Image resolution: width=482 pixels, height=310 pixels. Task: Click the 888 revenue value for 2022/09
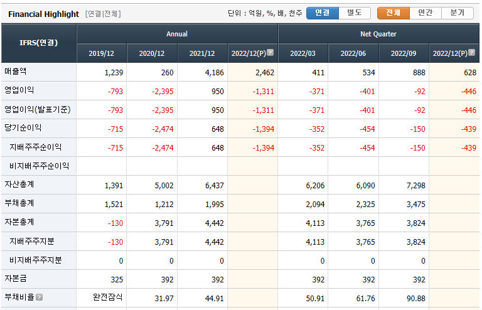pyautogui.click(x=419, y=73)
